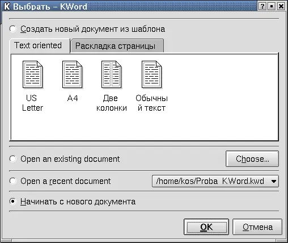Pick the Две колонки two-column template
Screen dimensions: 288x243
pos(111,75)
